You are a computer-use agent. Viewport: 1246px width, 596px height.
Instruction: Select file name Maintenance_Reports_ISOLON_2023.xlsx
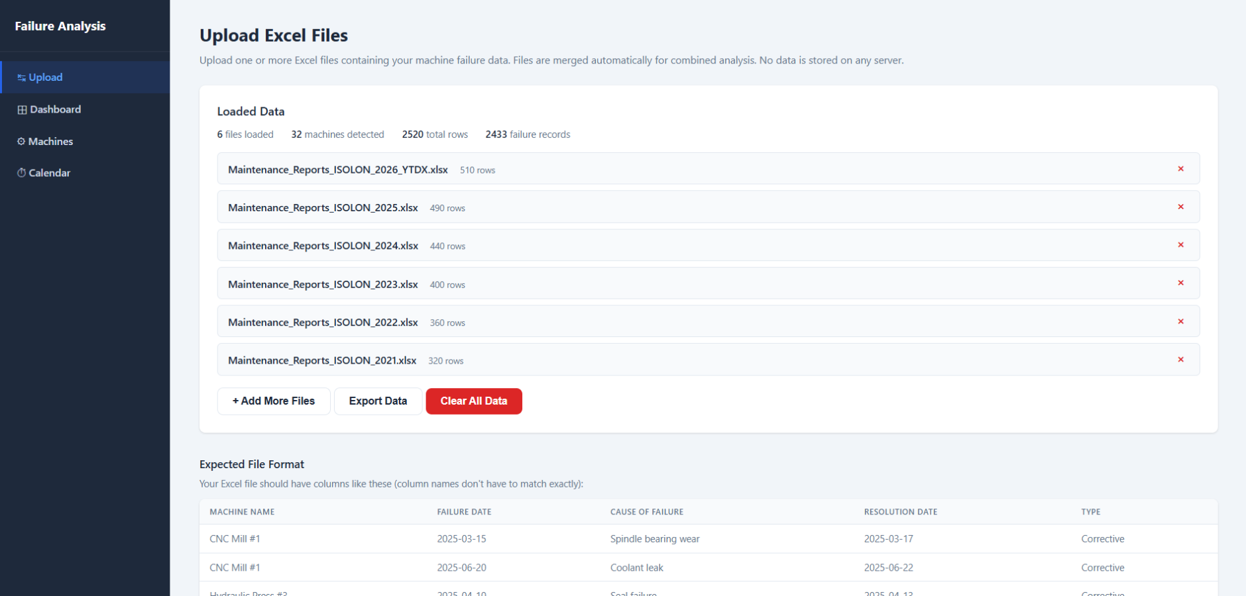323,284
